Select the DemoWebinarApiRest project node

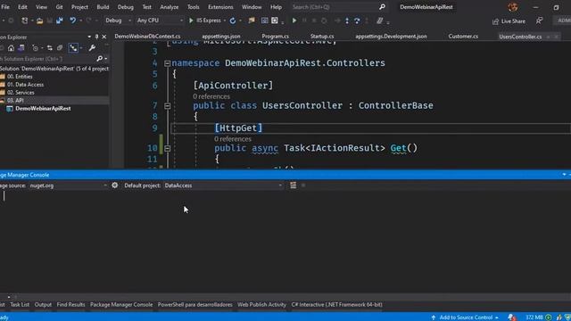click(x=43, y=109)
